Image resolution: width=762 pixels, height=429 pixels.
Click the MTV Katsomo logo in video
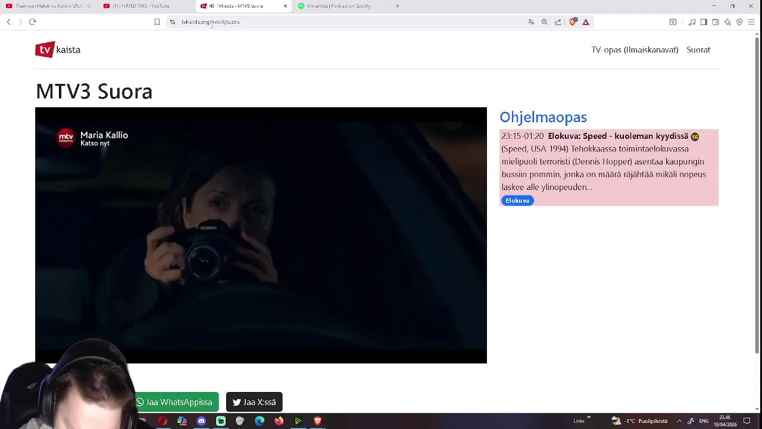(66, 138)
